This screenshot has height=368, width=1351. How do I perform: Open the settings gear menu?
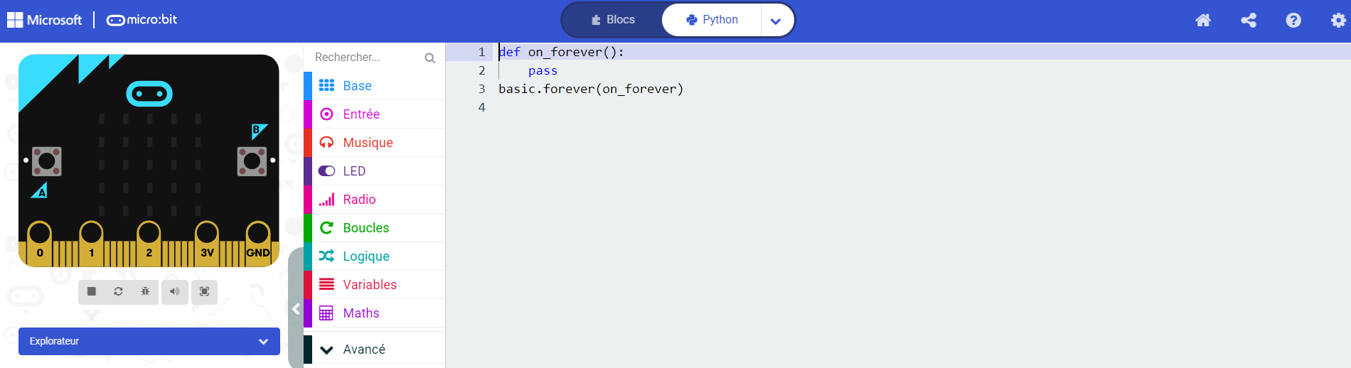[x=1338, y=20]
